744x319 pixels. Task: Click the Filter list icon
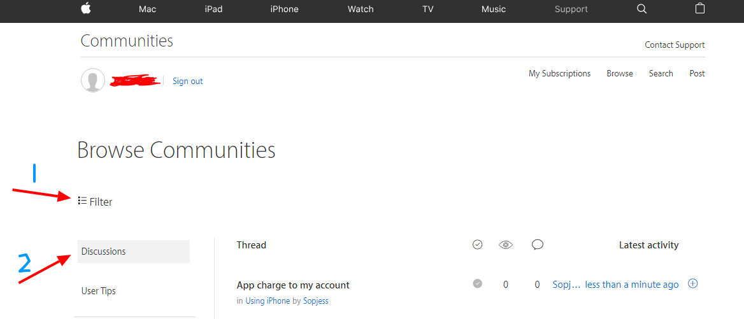(82, 201)
